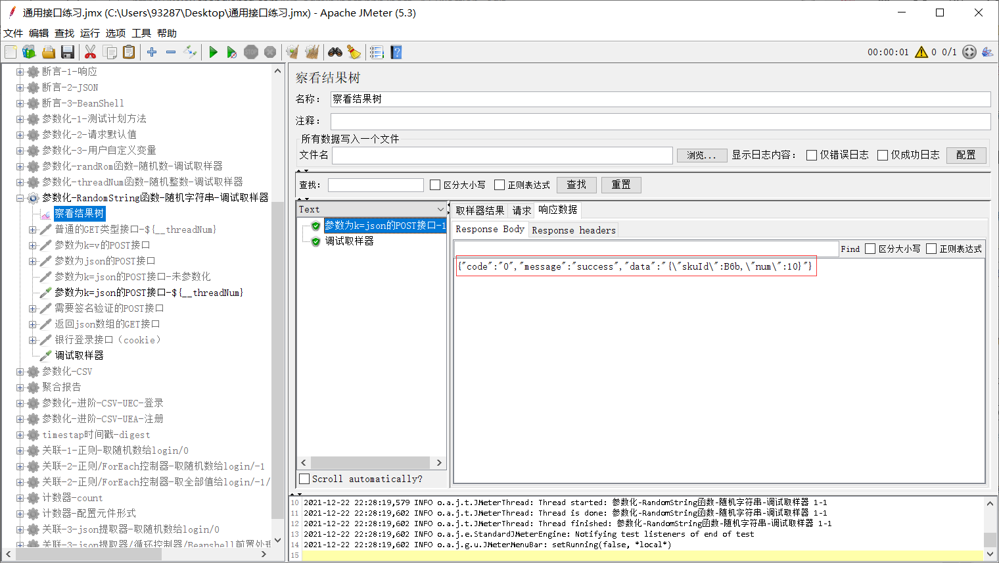Open the 运行 menu
The width and height of the screenshot is (999, 563).
point(90,33)
